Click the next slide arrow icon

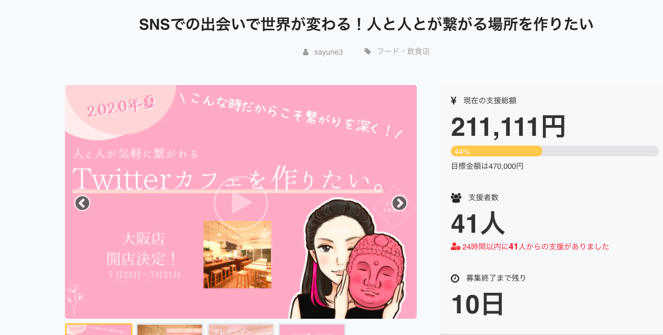pos(399,203)
